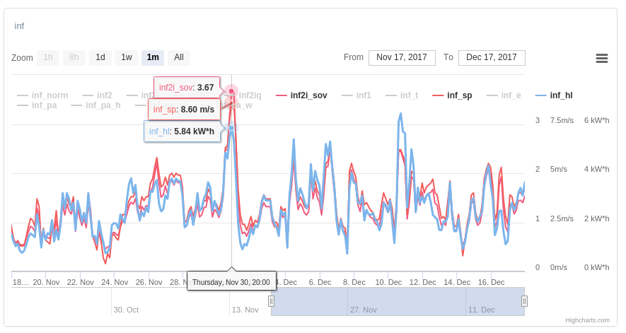Show the inf_pa_h series
The width and height of the screenshot is (626, 333).
pyautogui.click(x=95, y=105)
